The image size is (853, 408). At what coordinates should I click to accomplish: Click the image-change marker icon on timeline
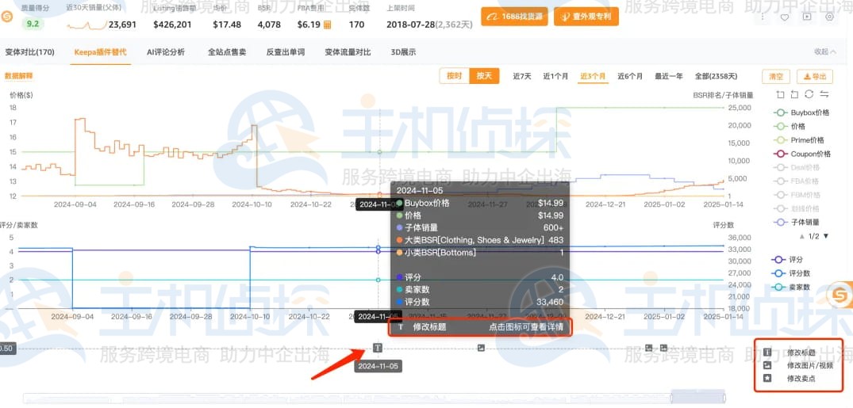[481, 348]
